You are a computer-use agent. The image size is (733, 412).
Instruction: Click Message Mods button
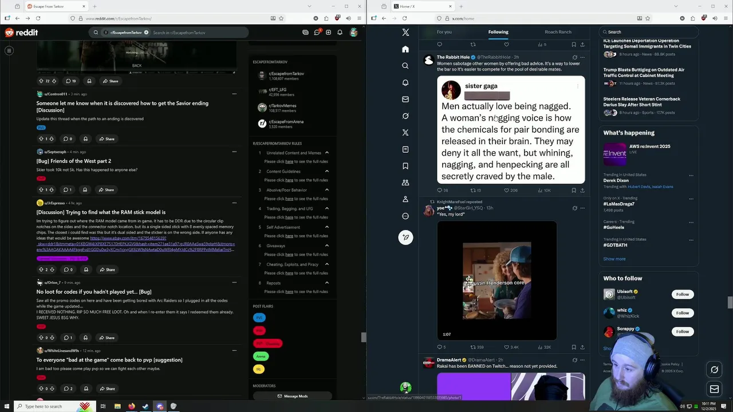coord(293,396)
